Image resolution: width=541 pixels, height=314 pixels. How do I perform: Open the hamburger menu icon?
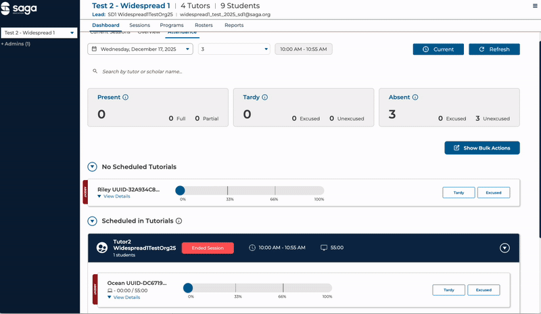(535, 6)
